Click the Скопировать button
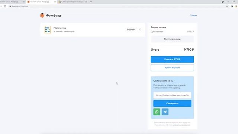The width and height of the screenshot is (238, 134). click(172, 103)
